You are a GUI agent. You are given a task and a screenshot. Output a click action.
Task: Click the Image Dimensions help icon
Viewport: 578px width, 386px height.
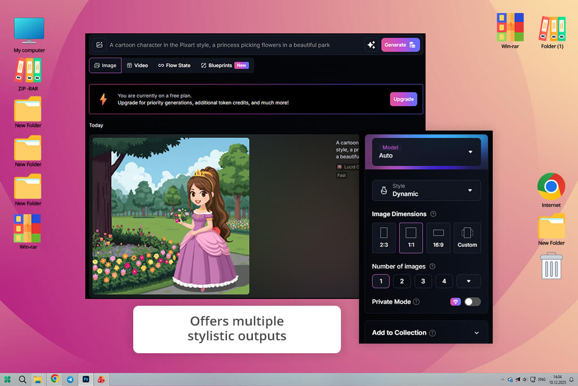tap(433, 214)
